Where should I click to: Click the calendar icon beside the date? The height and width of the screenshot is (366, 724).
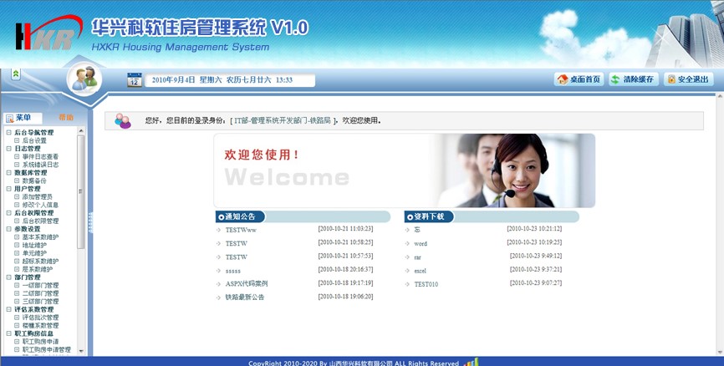pyautogui.click(x=134, y=80)
